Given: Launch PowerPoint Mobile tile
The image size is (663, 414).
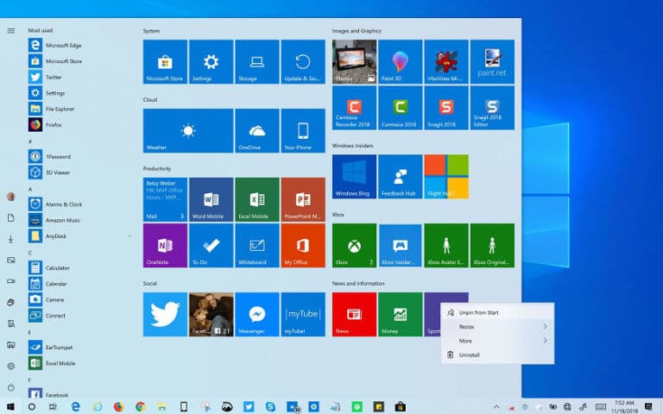Looking at the screenshot, I should 303,199.
